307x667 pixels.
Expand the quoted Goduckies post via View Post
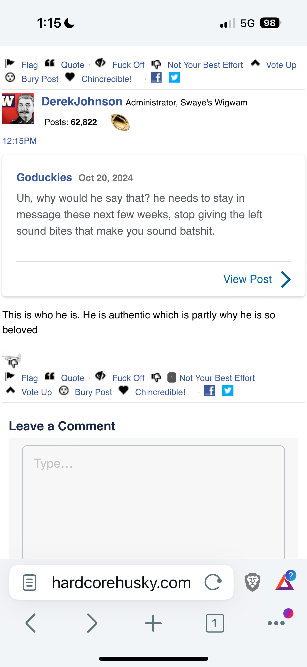tap(256, 279)
